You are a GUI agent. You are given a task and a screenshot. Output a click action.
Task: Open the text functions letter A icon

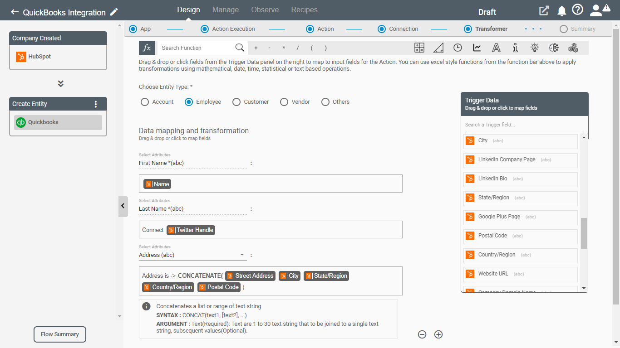coord(496,48)
